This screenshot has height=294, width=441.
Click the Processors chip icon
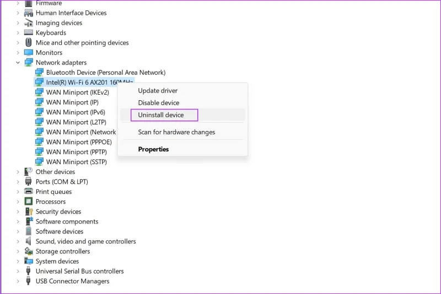(x=29, y=202)
